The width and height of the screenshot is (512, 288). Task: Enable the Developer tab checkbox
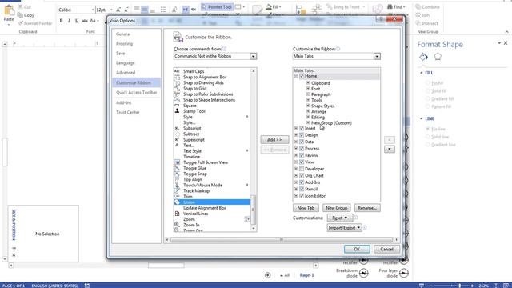(x=302, y=169)
